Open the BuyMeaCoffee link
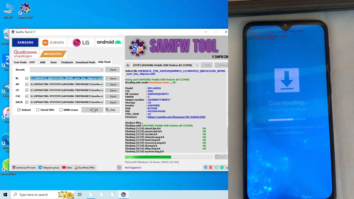354x199 pixels. pos(85,167)
